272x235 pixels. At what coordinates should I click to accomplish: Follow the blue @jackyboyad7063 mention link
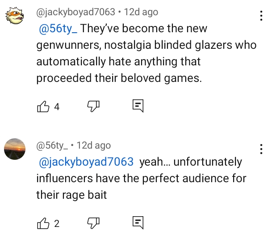click(87, 162)
